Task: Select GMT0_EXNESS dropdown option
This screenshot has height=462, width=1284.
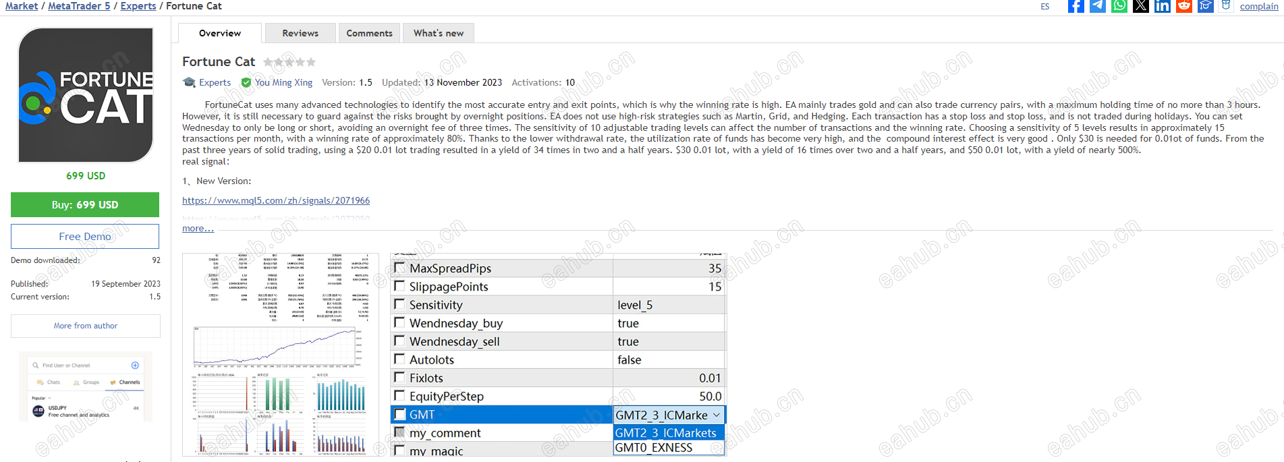Action: [x=669, y=448]
